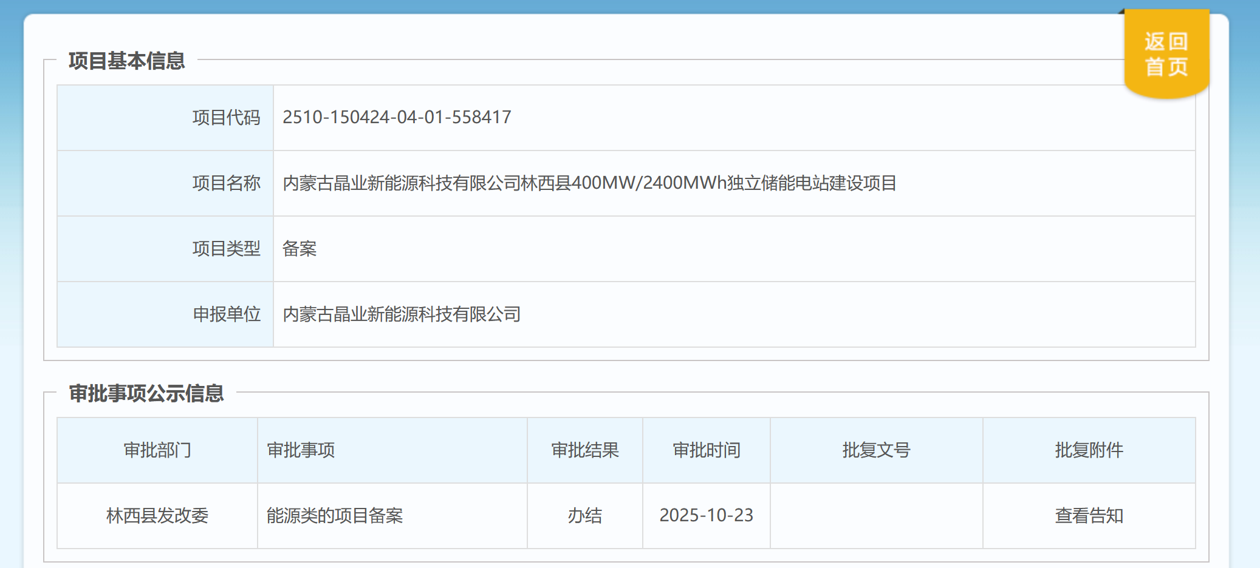
Task: Click the 项目代码 row label
Action: [226, 118]
